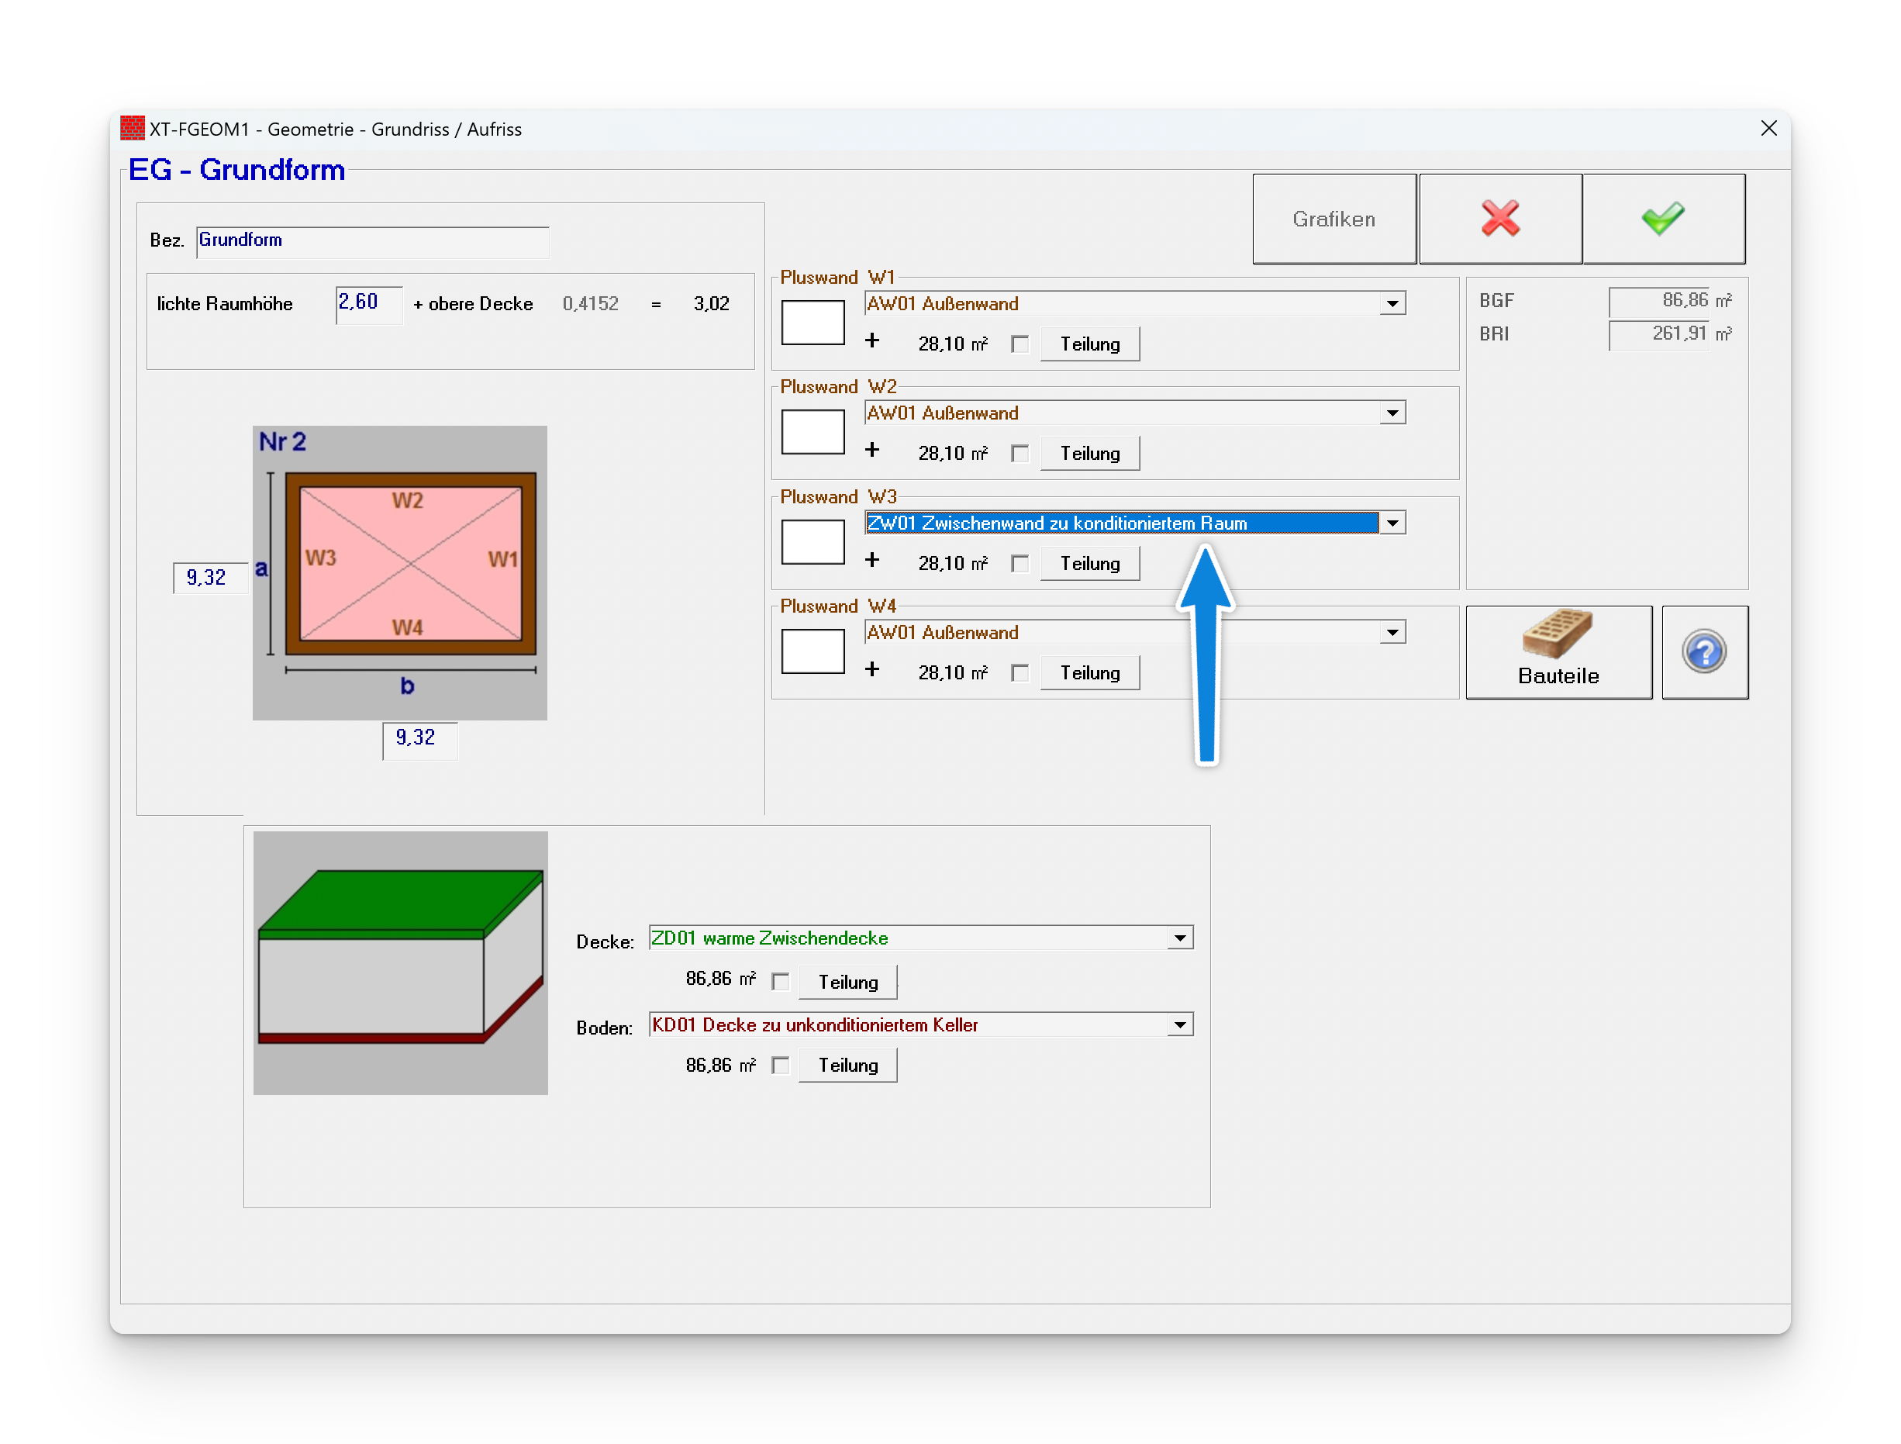Expand the Pluswand W1 Außenwand dropdown
Image resolution: width=1901 pixels, height=1444 pixels.
(x=1392, y=303)
